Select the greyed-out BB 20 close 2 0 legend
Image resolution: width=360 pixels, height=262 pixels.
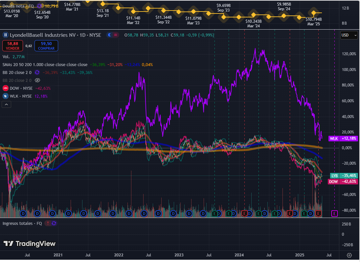point(17,81)
